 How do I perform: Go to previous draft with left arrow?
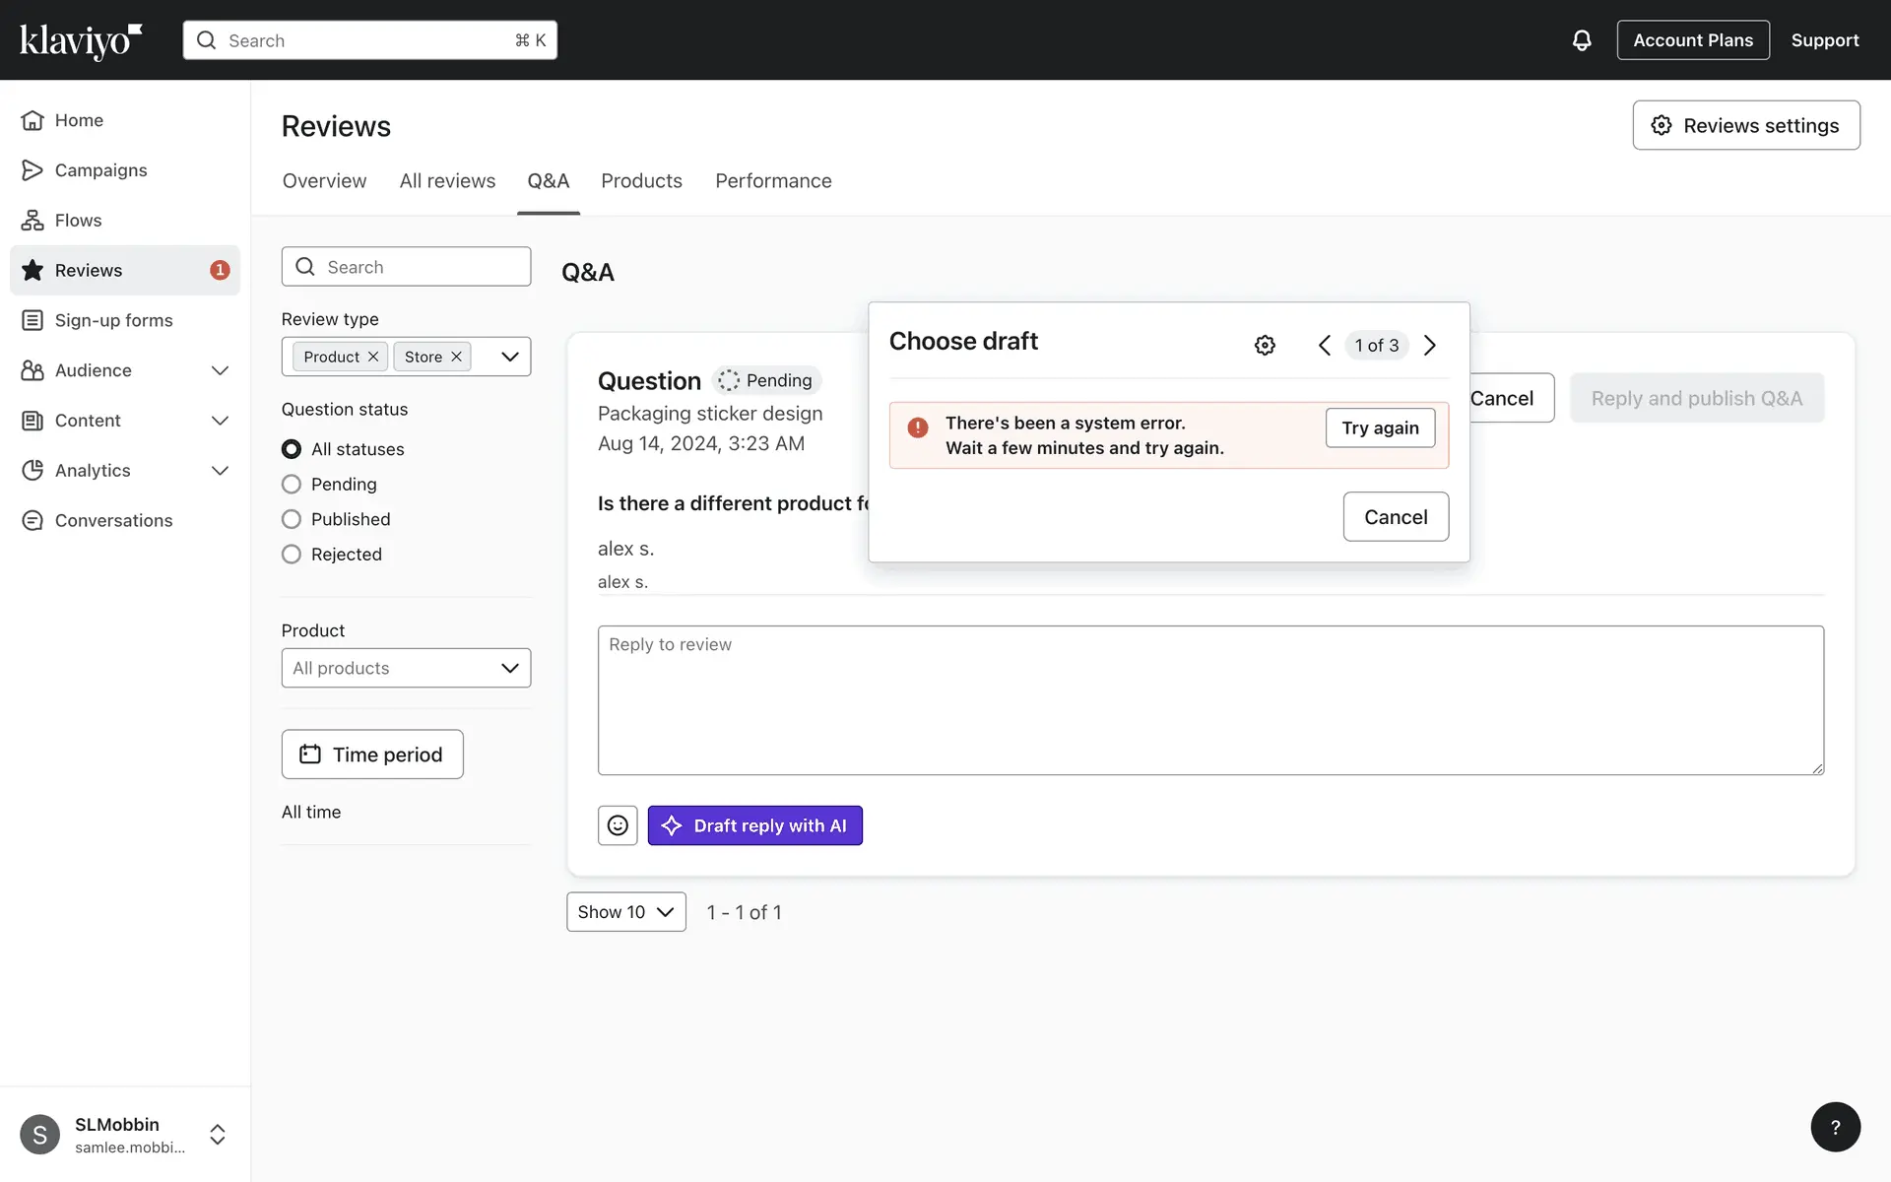point(1325,345)
